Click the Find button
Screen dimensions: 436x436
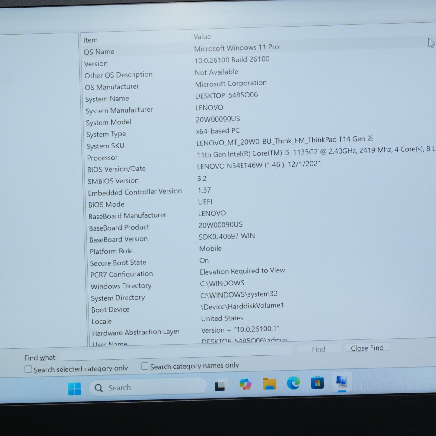tap(318, 349)
